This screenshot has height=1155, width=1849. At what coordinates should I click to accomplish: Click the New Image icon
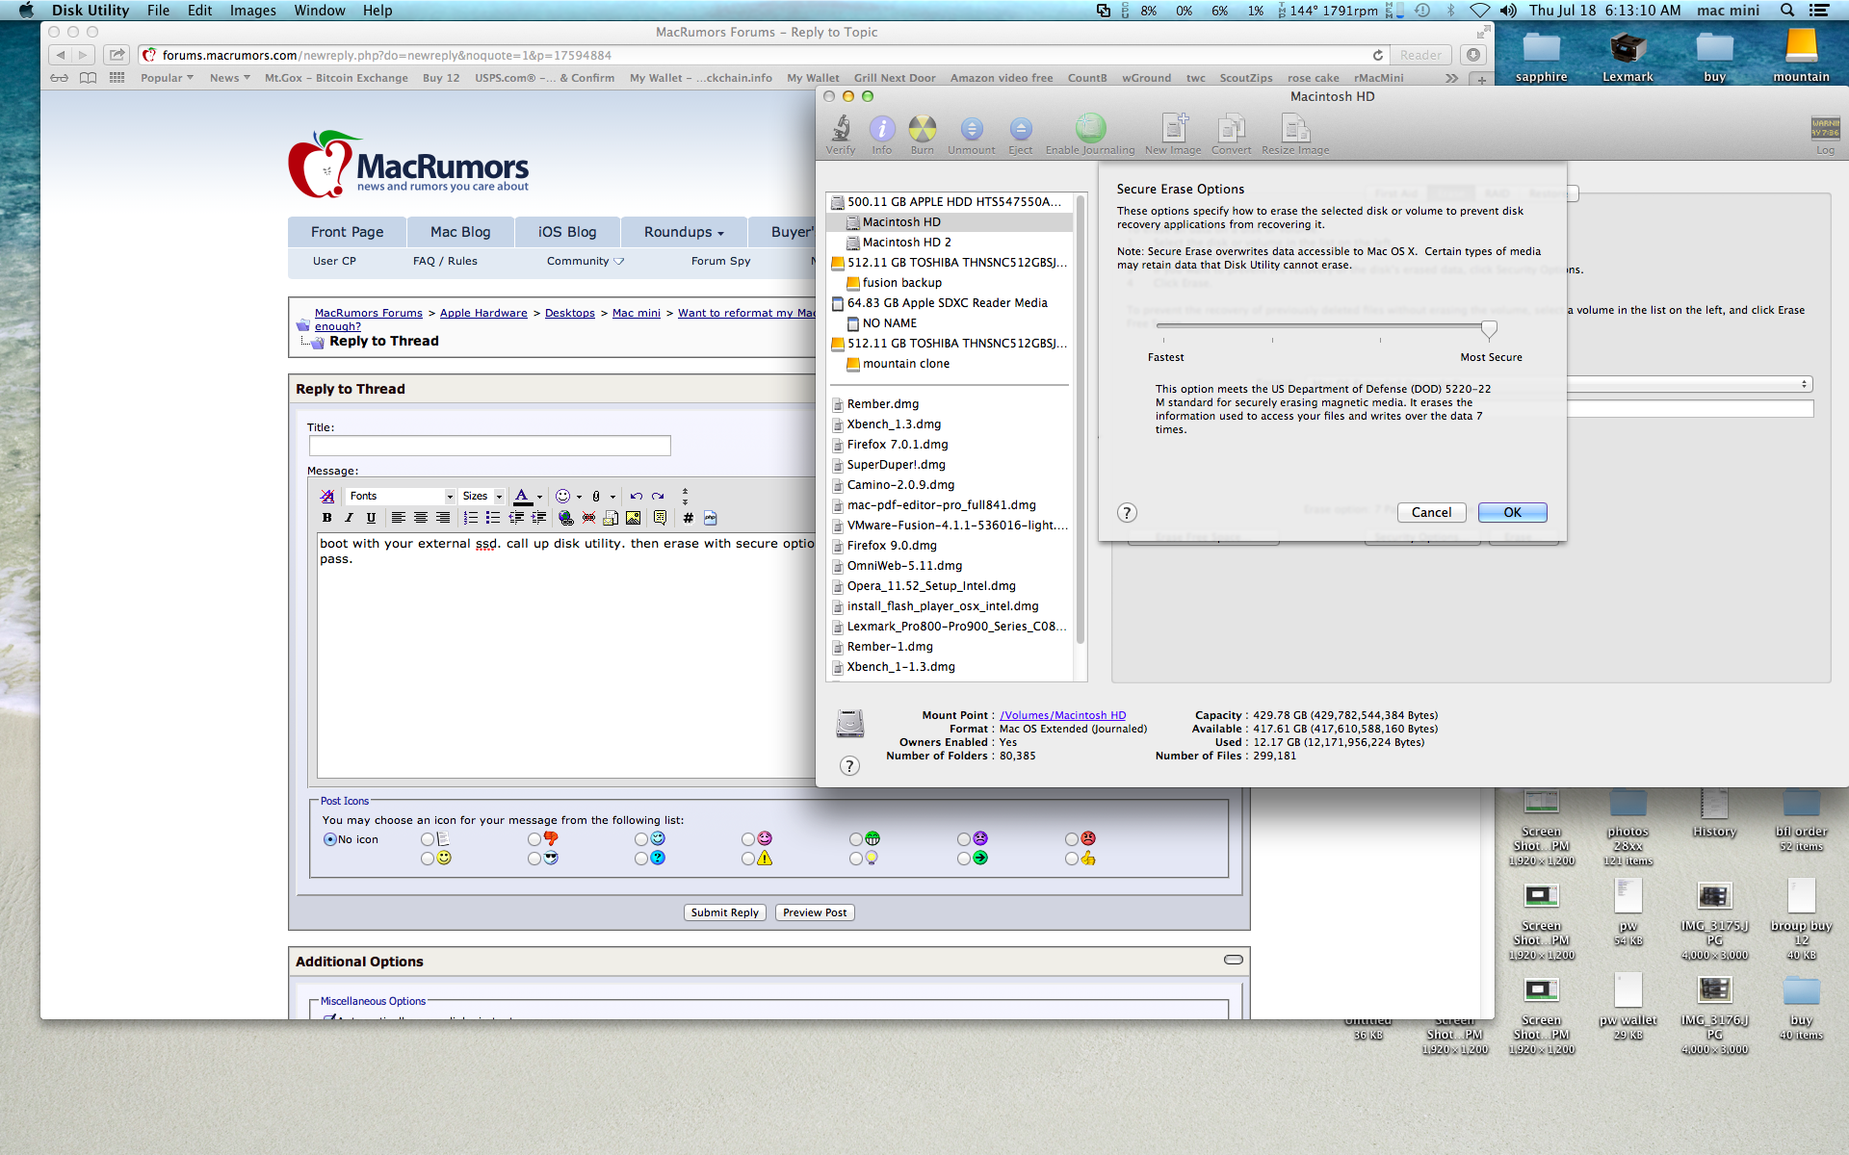pos(1173,129)
